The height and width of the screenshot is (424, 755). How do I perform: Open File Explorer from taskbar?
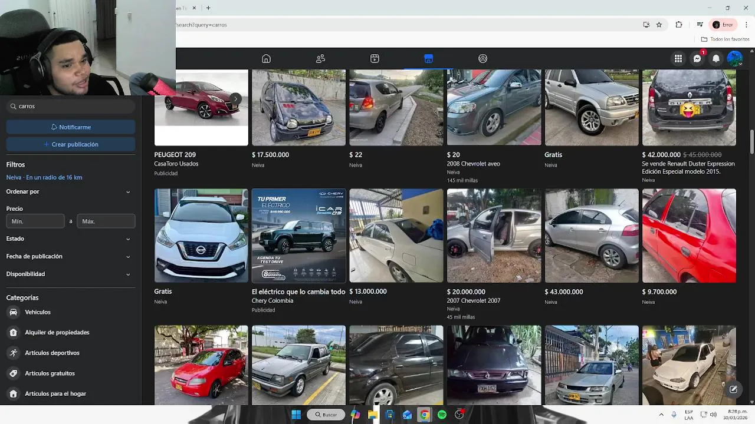(373, 415)
